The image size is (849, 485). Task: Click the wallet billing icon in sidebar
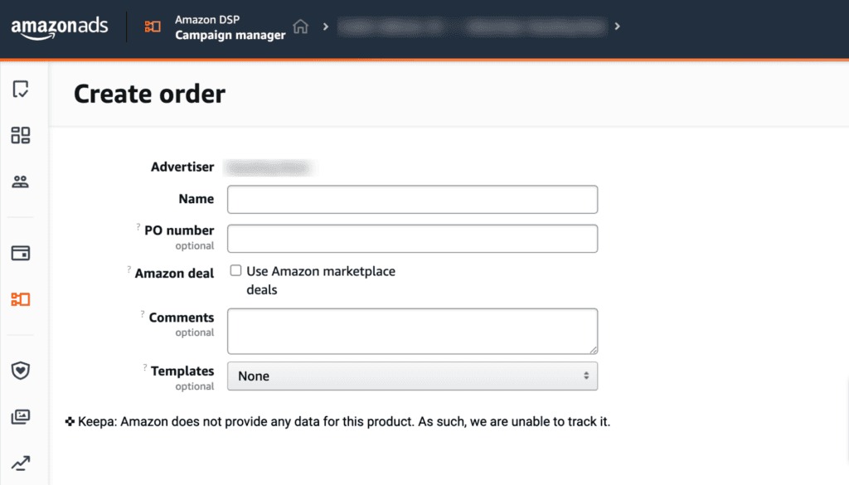21,253
